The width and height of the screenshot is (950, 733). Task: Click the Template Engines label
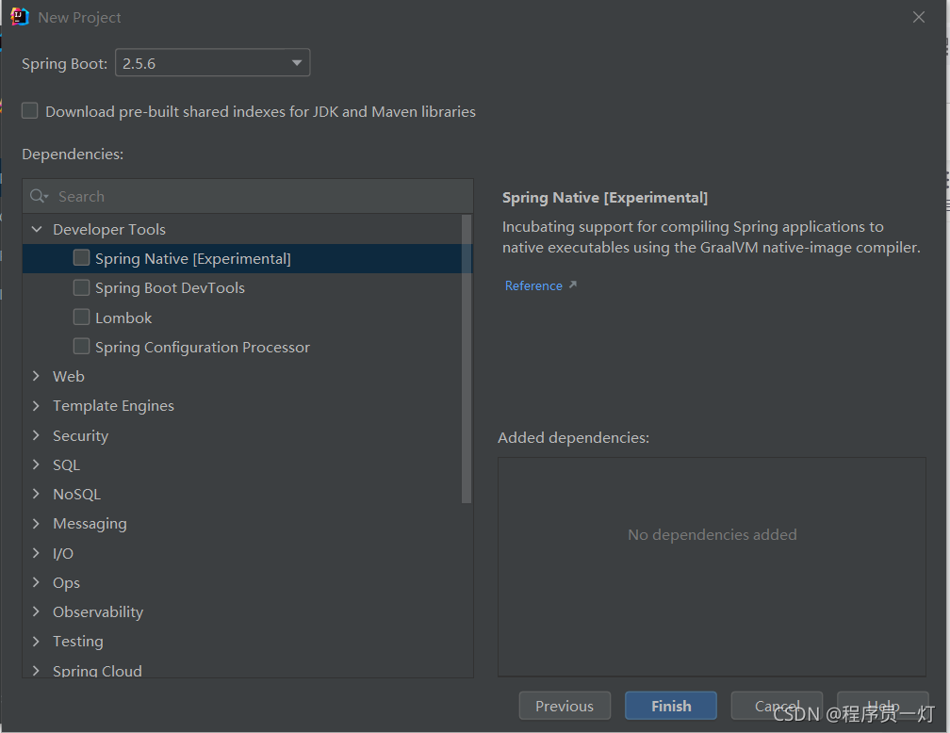(x=113, y=406)
